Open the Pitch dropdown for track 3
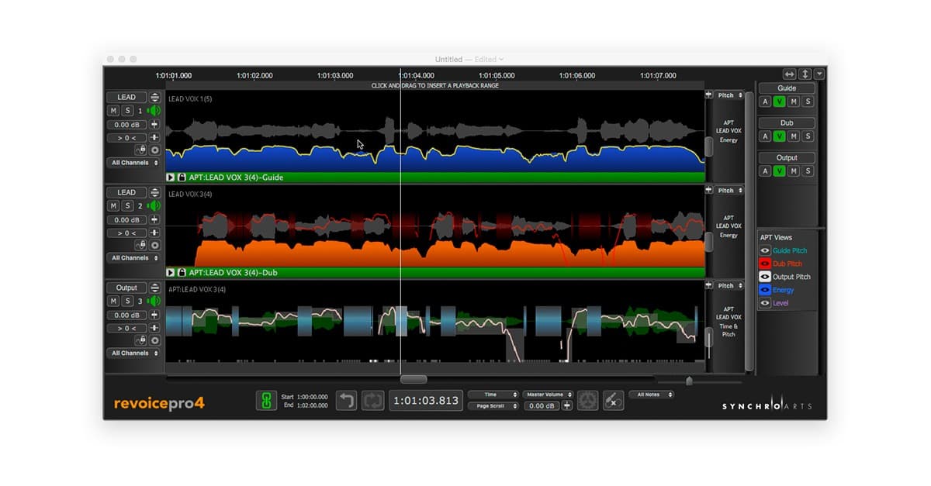Image resolution: width=931 pixels, height=486 pixels. tap(729, 285)
